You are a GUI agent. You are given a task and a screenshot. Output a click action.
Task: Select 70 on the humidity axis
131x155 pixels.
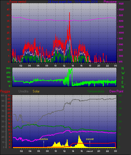[3, 111]
